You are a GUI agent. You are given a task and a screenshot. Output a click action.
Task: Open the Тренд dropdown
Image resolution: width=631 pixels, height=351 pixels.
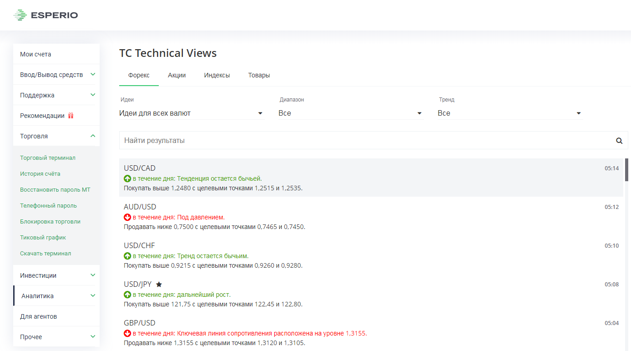point(510,113)
